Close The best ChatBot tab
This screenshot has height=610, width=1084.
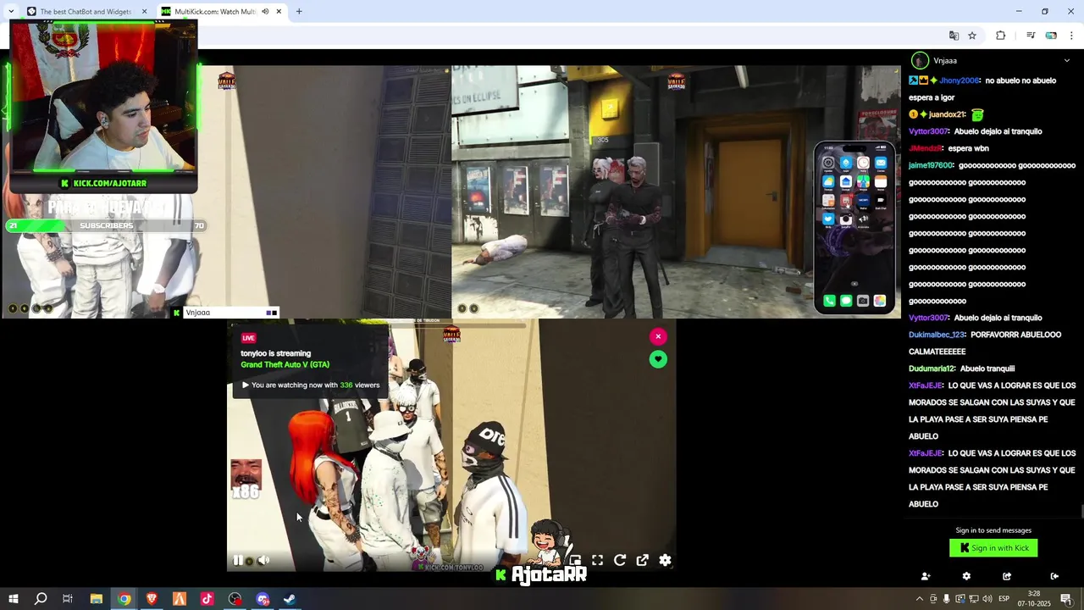(144, 12)
